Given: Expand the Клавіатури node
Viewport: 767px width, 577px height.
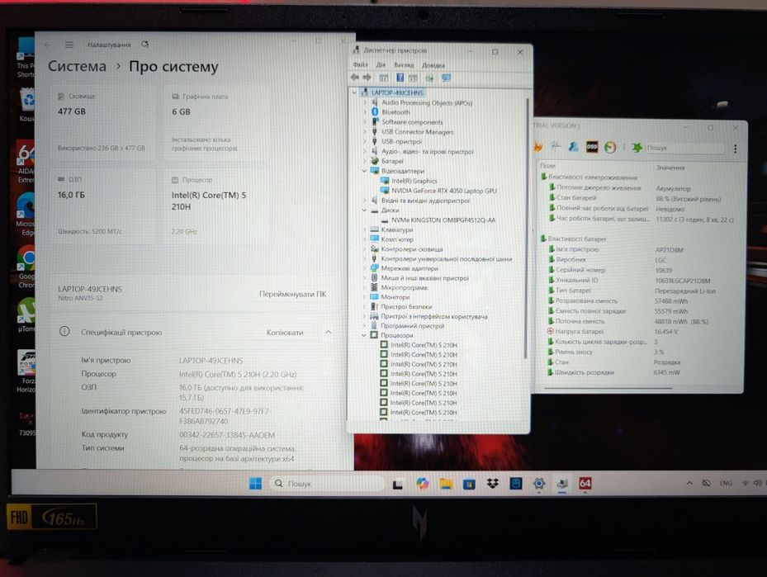Looking at the screenshot, I should click(365, 229).
